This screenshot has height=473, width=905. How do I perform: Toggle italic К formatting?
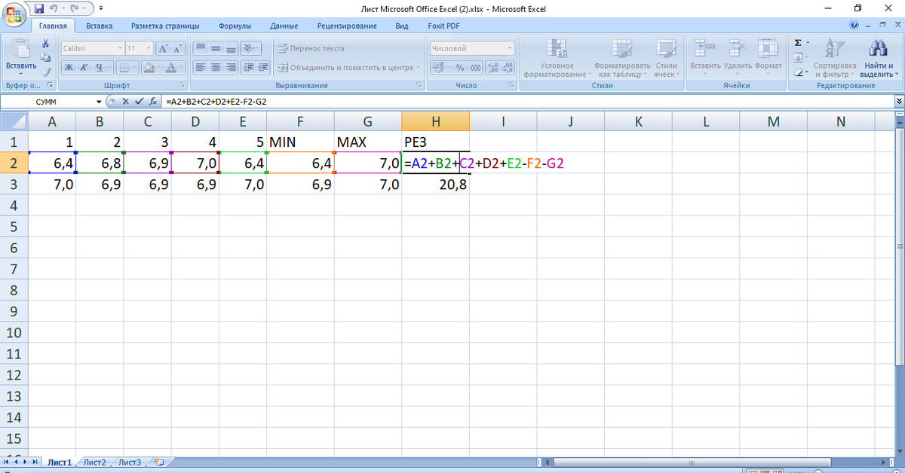click(x=84, y=67)
